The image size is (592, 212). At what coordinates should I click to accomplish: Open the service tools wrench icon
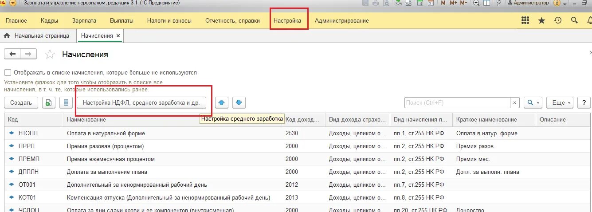pyautogui.click(x=499, y=3)
